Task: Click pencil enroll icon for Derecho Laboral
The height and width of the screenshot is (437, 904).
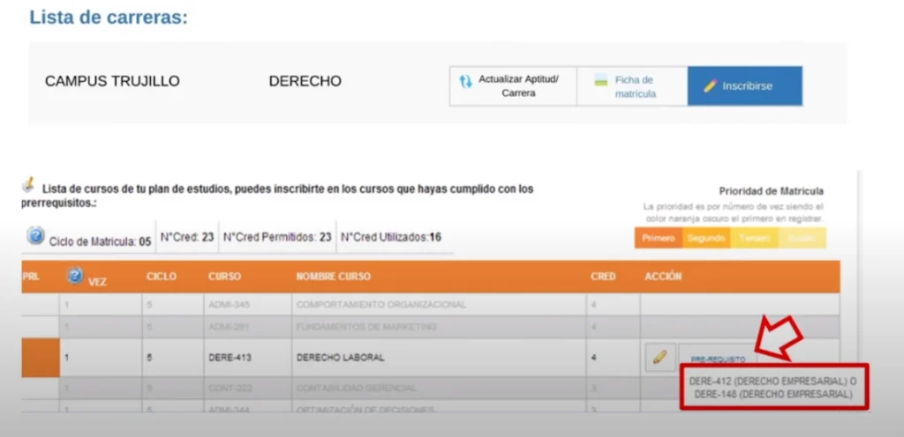Action: click(x=659, y=358)
